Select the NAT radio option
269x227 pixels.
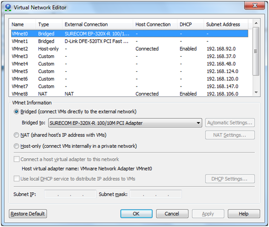pyautogui.click(x=16, y=135)
